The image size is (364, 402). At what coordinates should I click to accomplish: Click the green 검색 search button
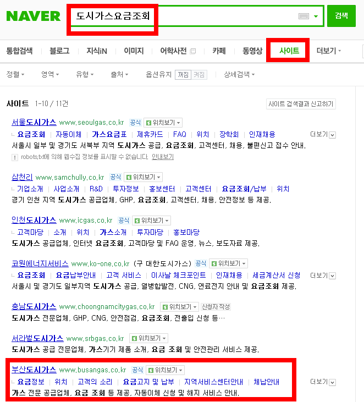341,16
